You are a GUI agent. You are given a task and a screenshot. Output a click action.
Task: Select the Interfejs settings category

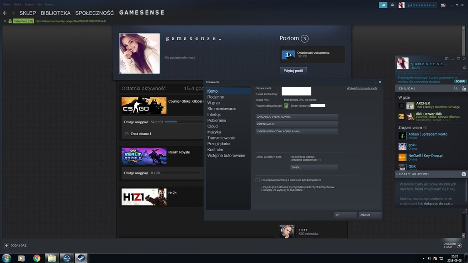tap(229, 115)
